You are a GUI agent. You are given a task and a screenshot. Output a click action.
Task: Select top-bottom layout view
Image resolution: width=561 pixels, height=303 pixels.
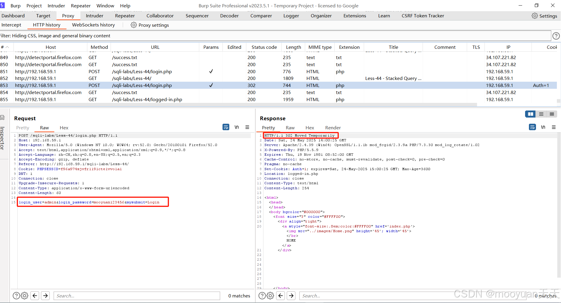[x=541, y=114]
